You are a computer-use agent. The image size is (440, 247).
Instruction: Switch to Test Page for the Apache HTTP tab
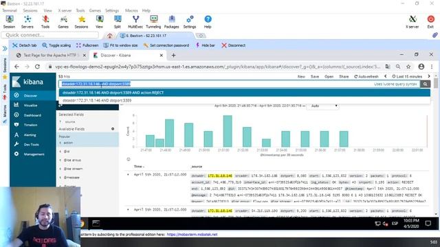pyautogui.click(x=51, y=56)
